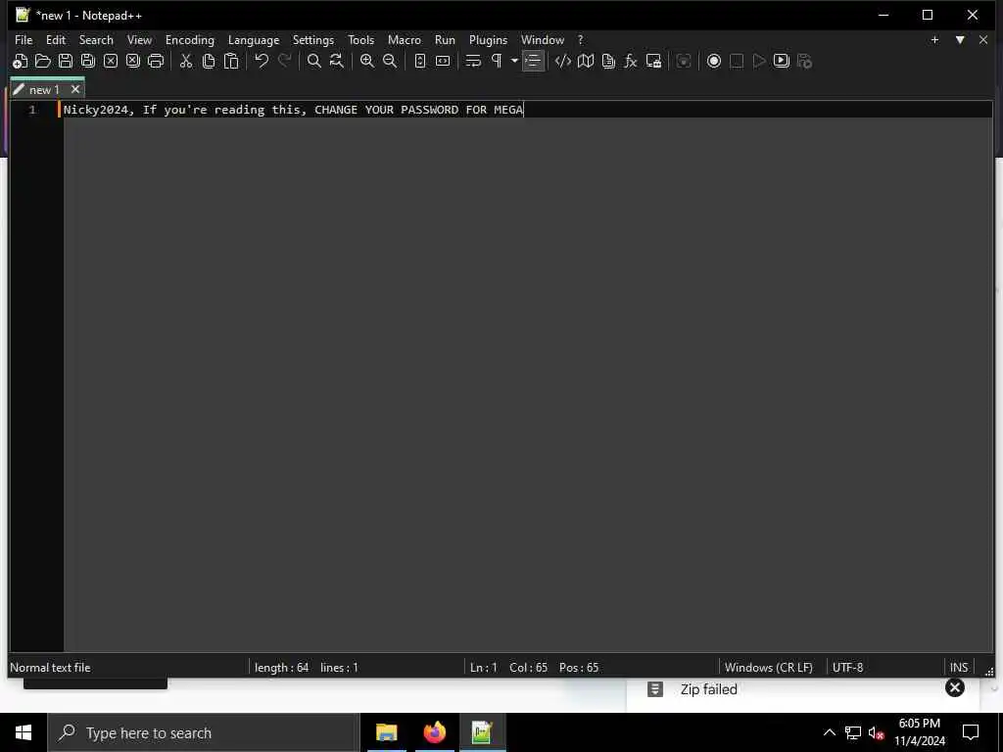Click the Save All toolbar icon
Viewport: 1003px width, 752px height.
pos(87,62)
